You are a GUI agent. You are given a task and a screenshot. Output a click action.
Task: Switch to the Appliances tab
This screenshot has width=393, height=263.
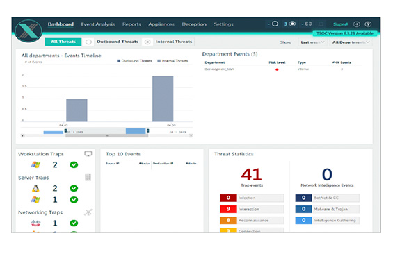click(161, 24)
